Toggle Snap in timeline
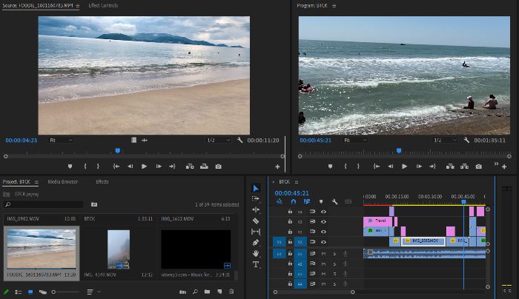The height and width of the screenshot is (299, 519). pos(294,201)
